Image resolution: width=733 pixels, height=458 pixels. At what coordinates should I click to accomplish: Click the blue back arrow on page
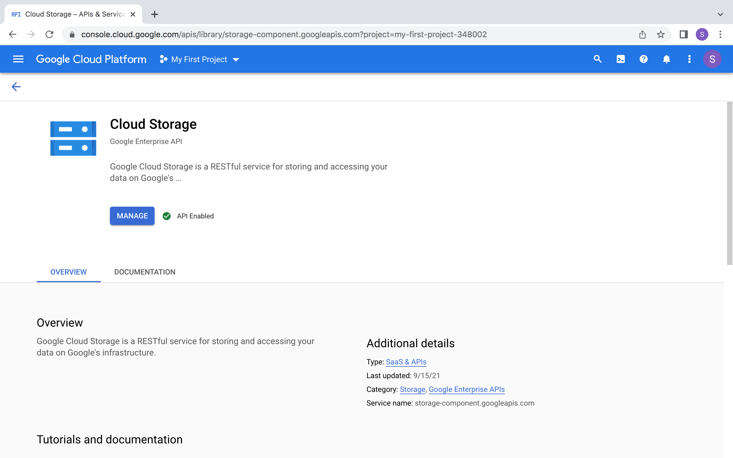[x=16, y=87]
